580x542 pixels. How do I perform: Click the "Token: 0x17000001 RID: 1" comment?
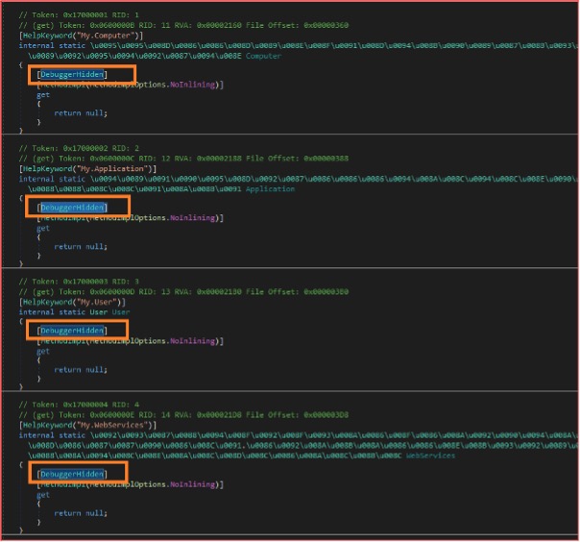point(79,14)
